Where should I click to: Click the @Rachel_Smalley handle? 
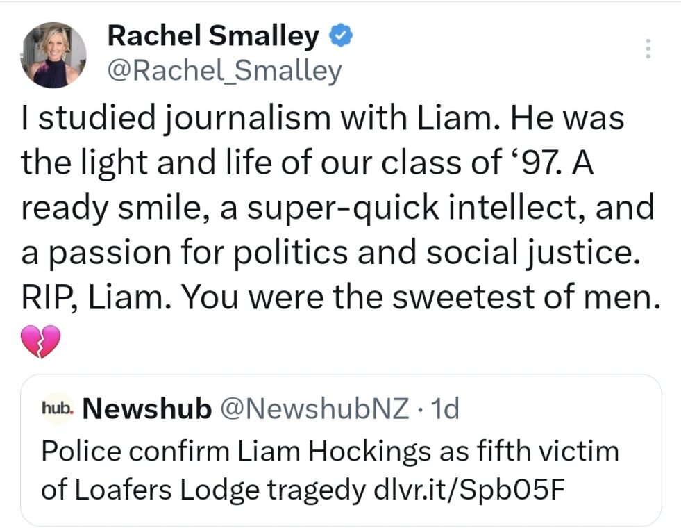(225, 71)
